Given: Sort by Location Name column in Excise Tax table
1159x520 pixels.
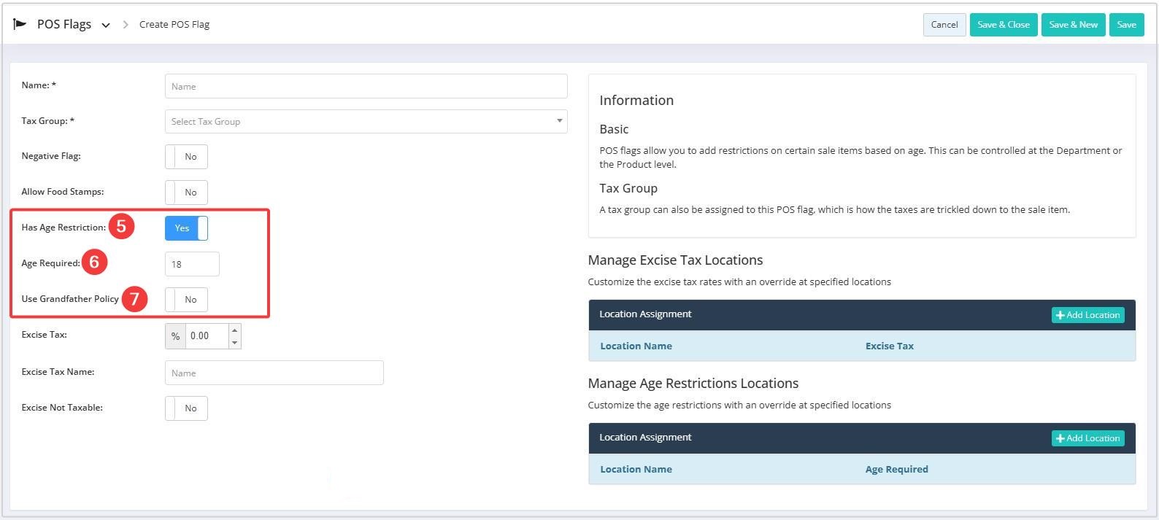Looking at the screenshot, I should (636, 346).
